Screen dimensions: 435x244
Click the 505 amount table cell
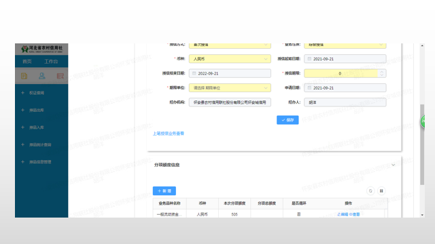coord(234,214)
